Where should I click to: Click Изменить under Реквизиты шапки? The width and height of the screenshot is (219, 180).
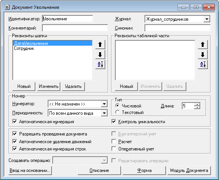[49, 86]
